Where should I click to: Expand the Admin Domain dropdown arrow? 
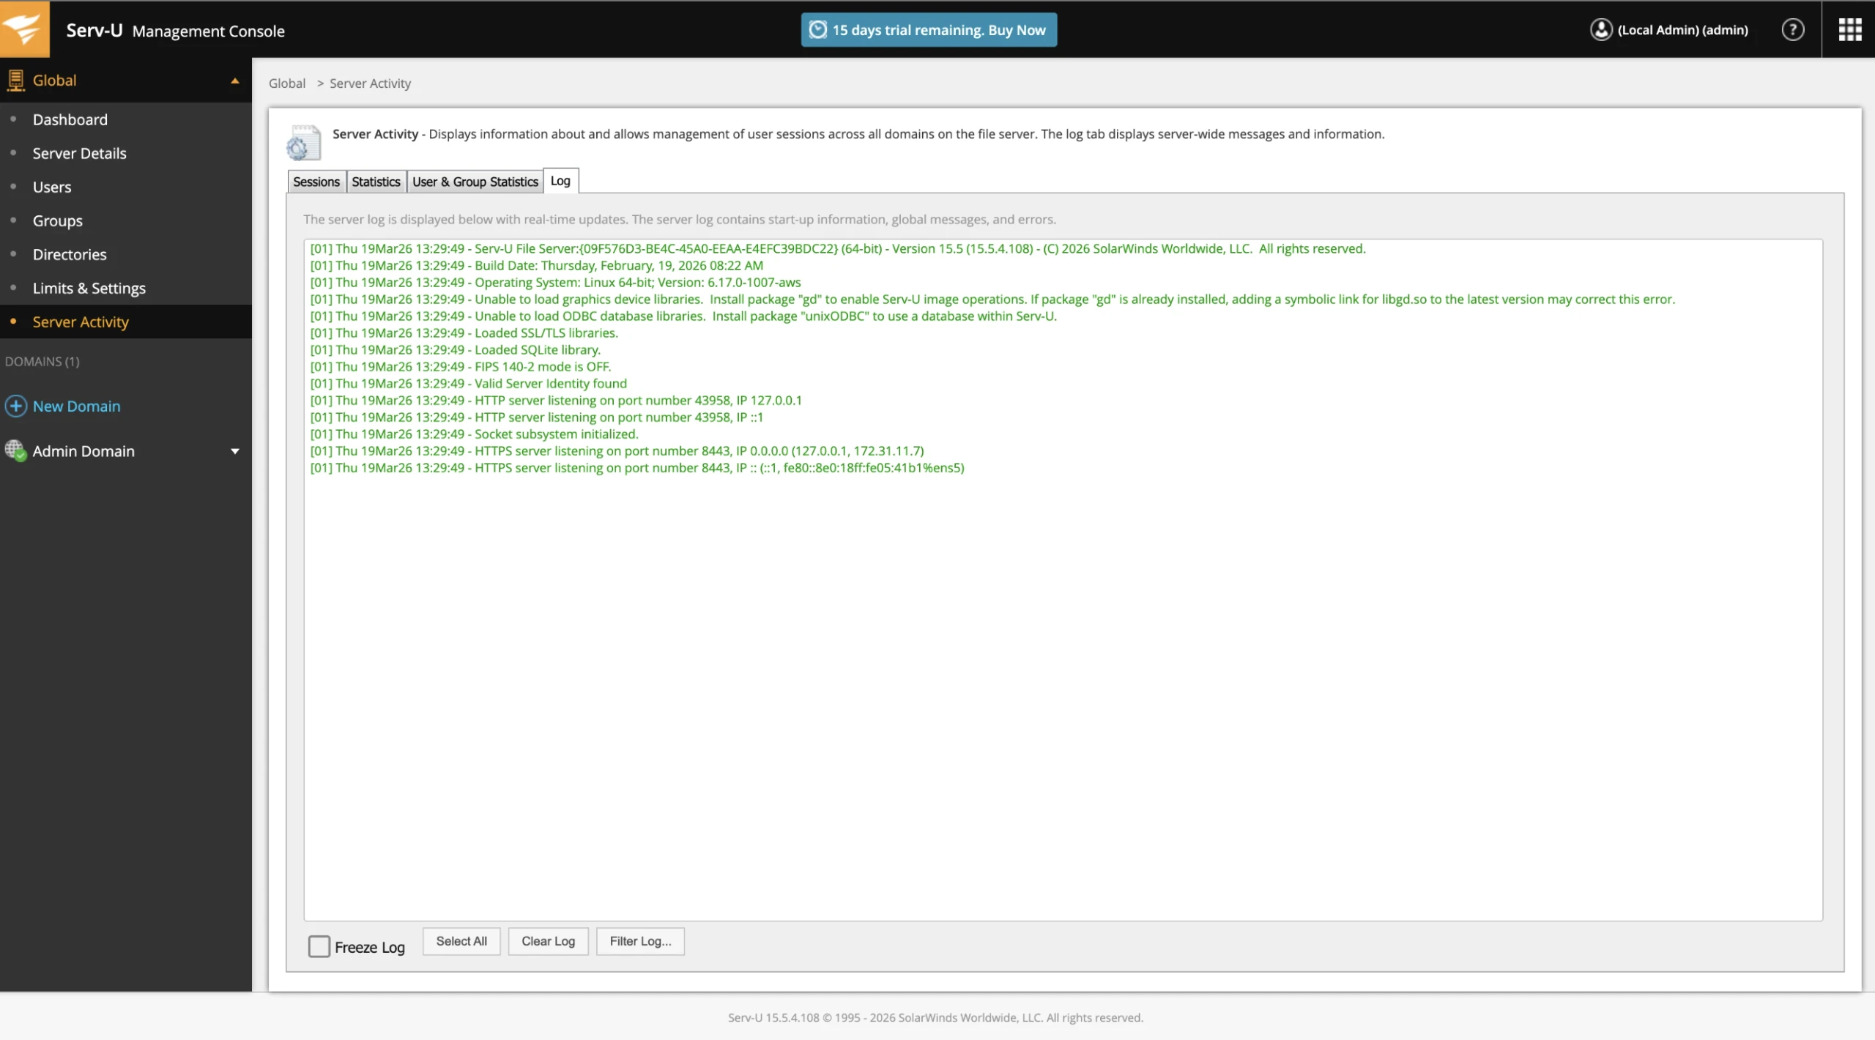click(x=235, y=451)
